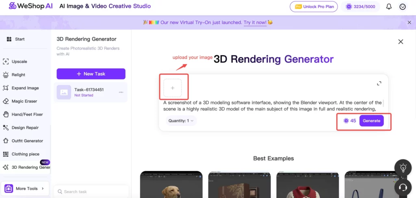Click the prompt box scrollbar
The width and height of the screenshot is (416, 198).
click(383, 103)
